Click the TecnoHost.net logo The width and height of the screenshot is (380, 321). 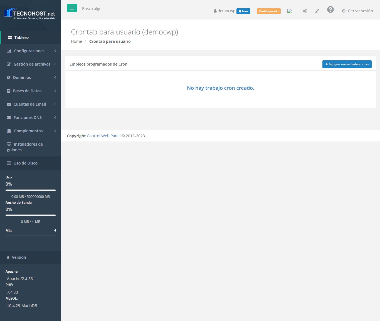[x=30, y=14]
